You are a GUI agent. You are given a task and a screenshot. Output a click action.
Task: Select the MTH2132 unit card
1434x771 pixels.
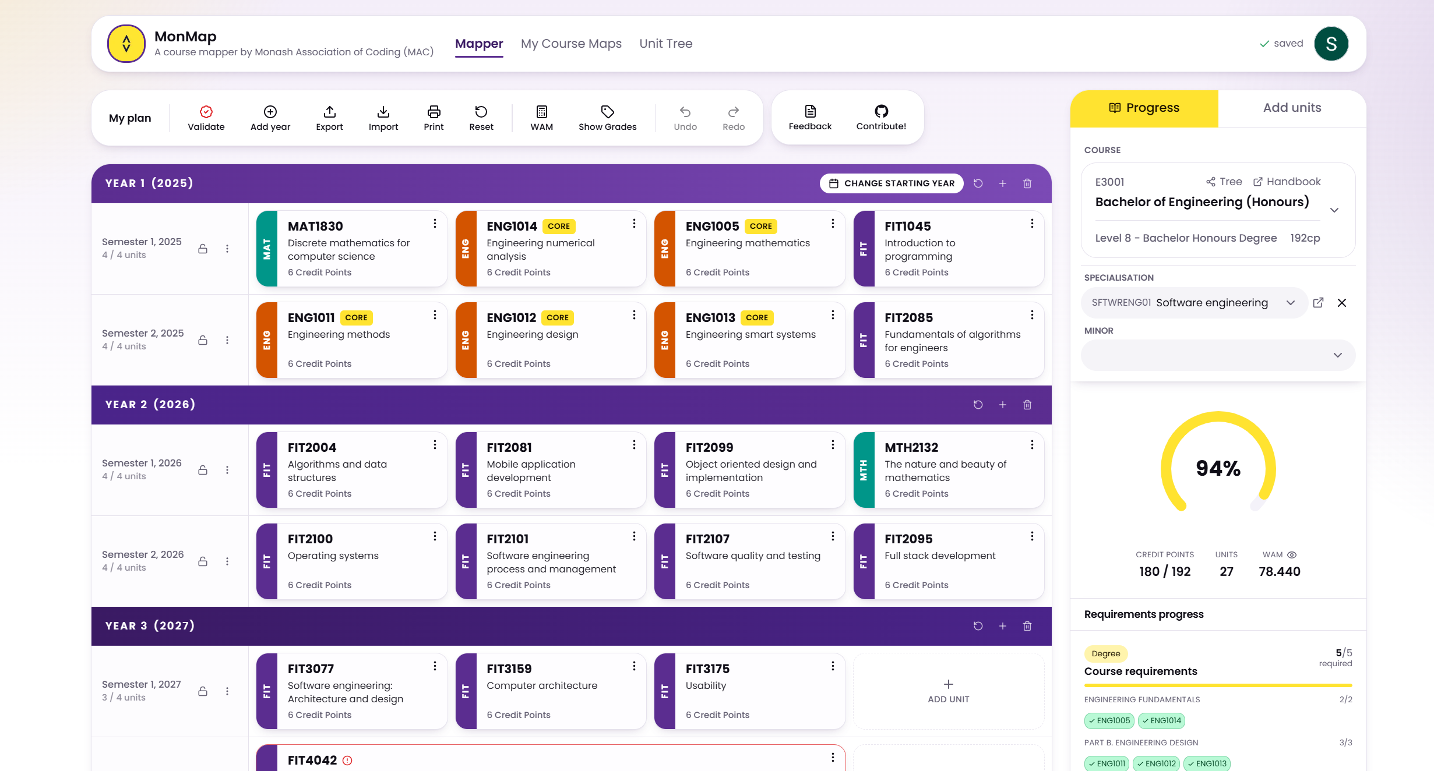click(x=949, y=470)
